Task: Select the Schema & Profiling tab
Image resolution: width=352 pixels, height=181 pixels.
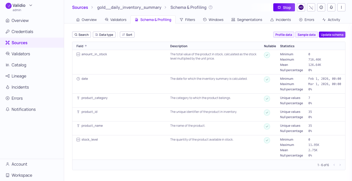Action: pyautogui.click(x=153, y=20)
